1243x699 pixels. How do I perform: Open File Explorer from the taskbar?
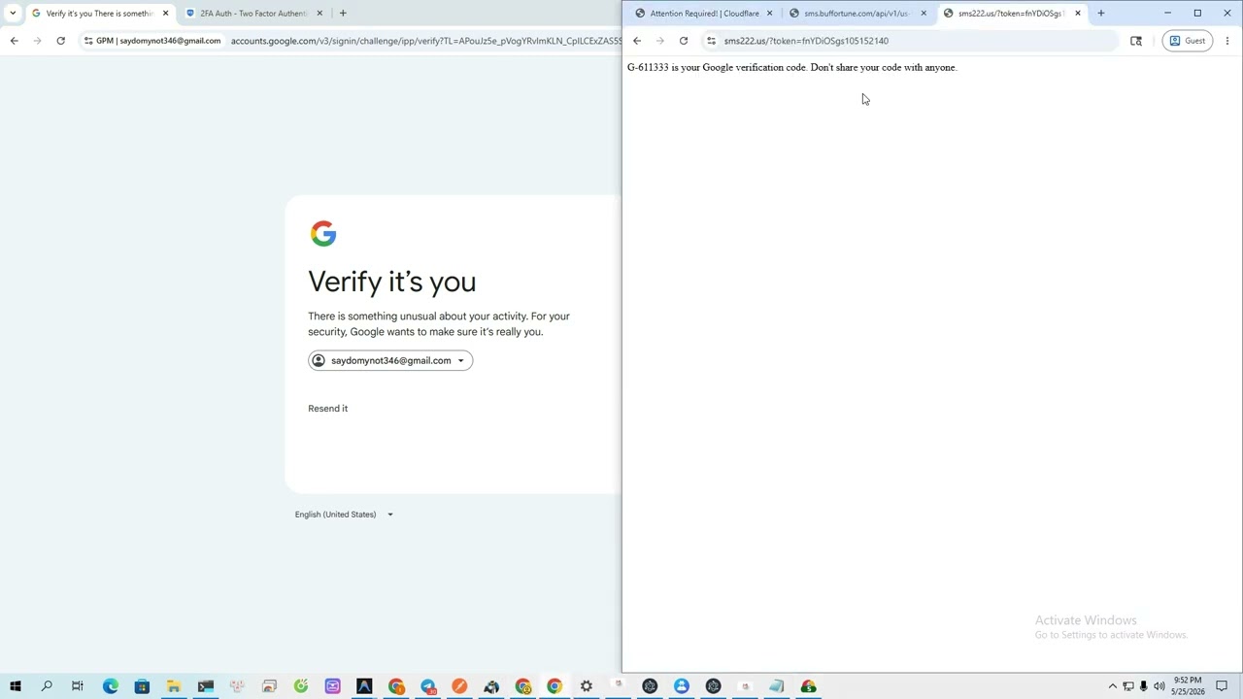click(x=173, y=686)
